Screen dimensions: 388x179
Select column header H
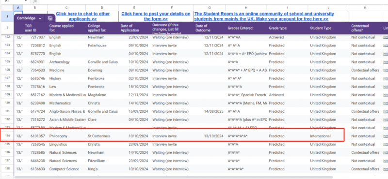point(246,8)
